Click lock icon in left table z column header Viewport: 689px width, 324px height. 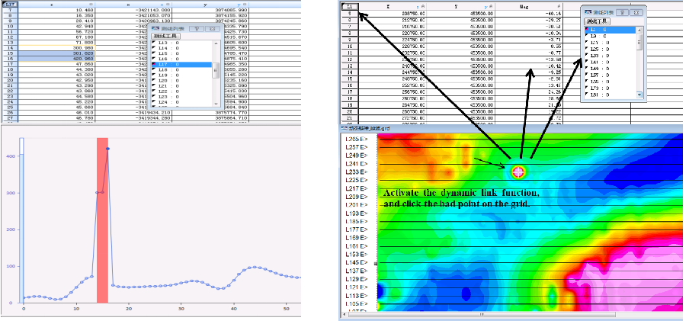click(91, 4)
